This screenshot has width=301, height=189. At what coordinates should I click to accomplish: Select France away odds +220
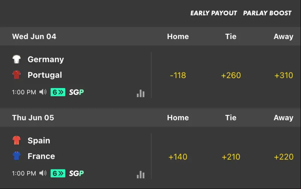click(x=284, y=157)
